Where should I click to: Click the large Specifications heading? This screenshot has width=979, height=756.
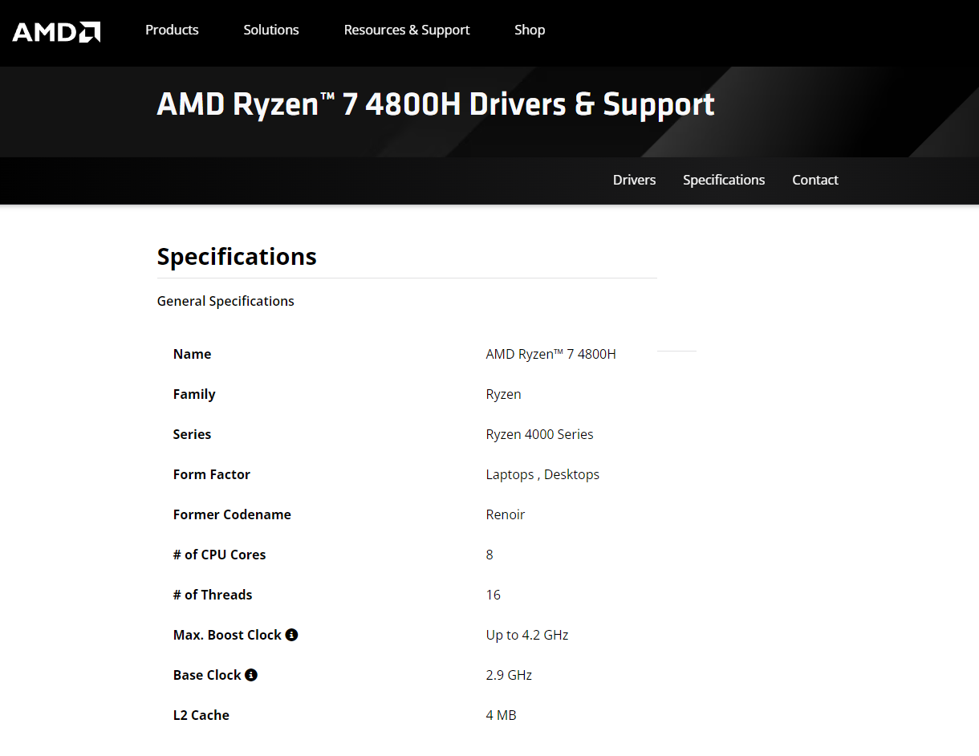[x=237, y=257]
